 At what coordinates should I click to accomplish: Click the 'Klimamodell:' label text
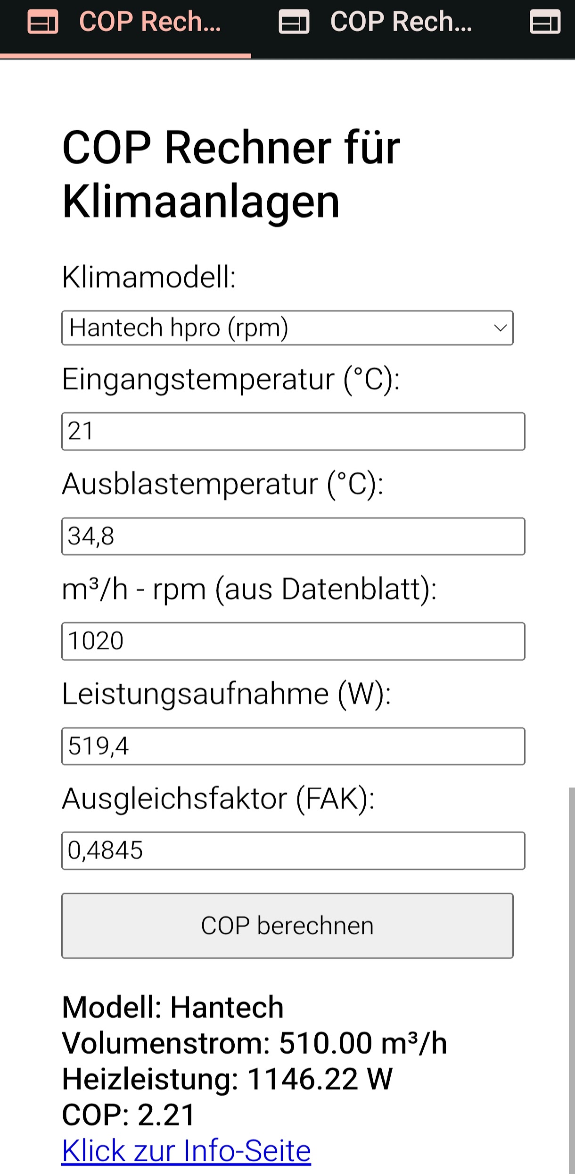point(149,277)
